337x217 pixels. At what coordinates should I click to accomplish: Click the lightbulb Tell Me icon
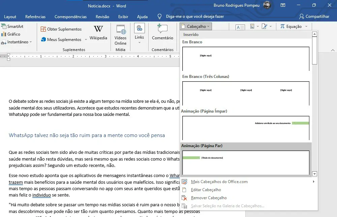(159, 16)
